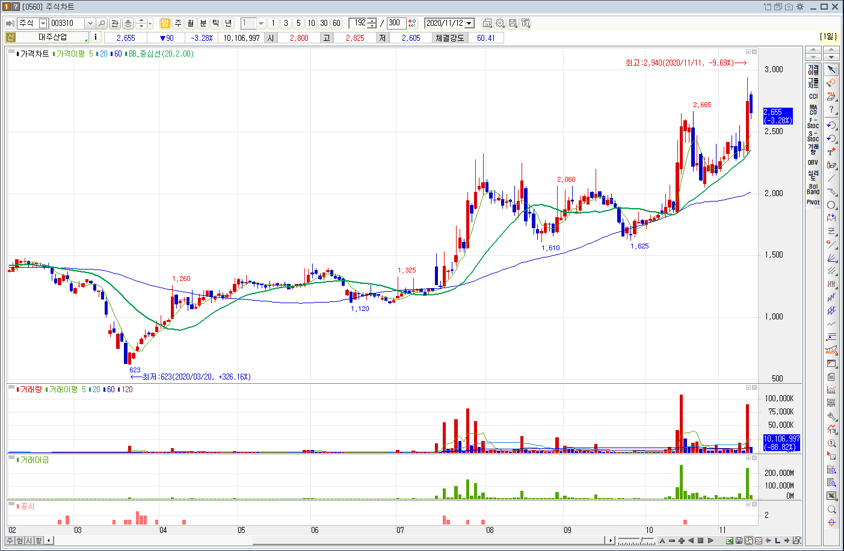Screen dimensions: 844x551
Task: Click the 300 total bars input field
Action: coord(396,23)
